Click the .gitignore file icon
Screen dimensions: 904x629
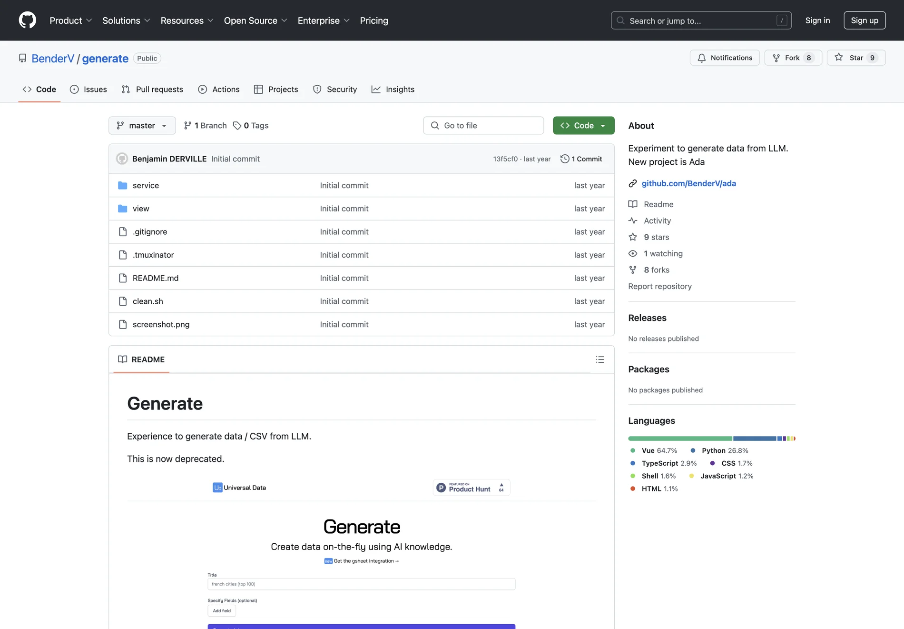tap(123, 232)
